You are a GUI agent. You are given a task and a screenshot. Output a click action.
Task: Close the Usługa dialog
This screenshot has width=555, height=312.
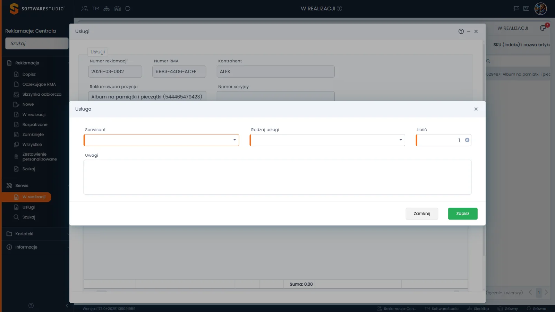pyautogui.click(x=476, y=109)
